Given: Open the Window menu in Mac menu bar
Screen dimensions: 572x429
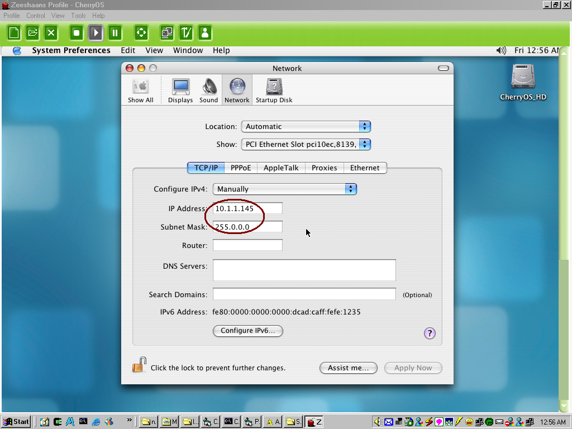Looking at the screenshot, I should click(188, 50).
